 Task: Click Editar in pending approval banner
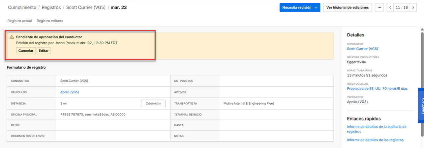44,51
